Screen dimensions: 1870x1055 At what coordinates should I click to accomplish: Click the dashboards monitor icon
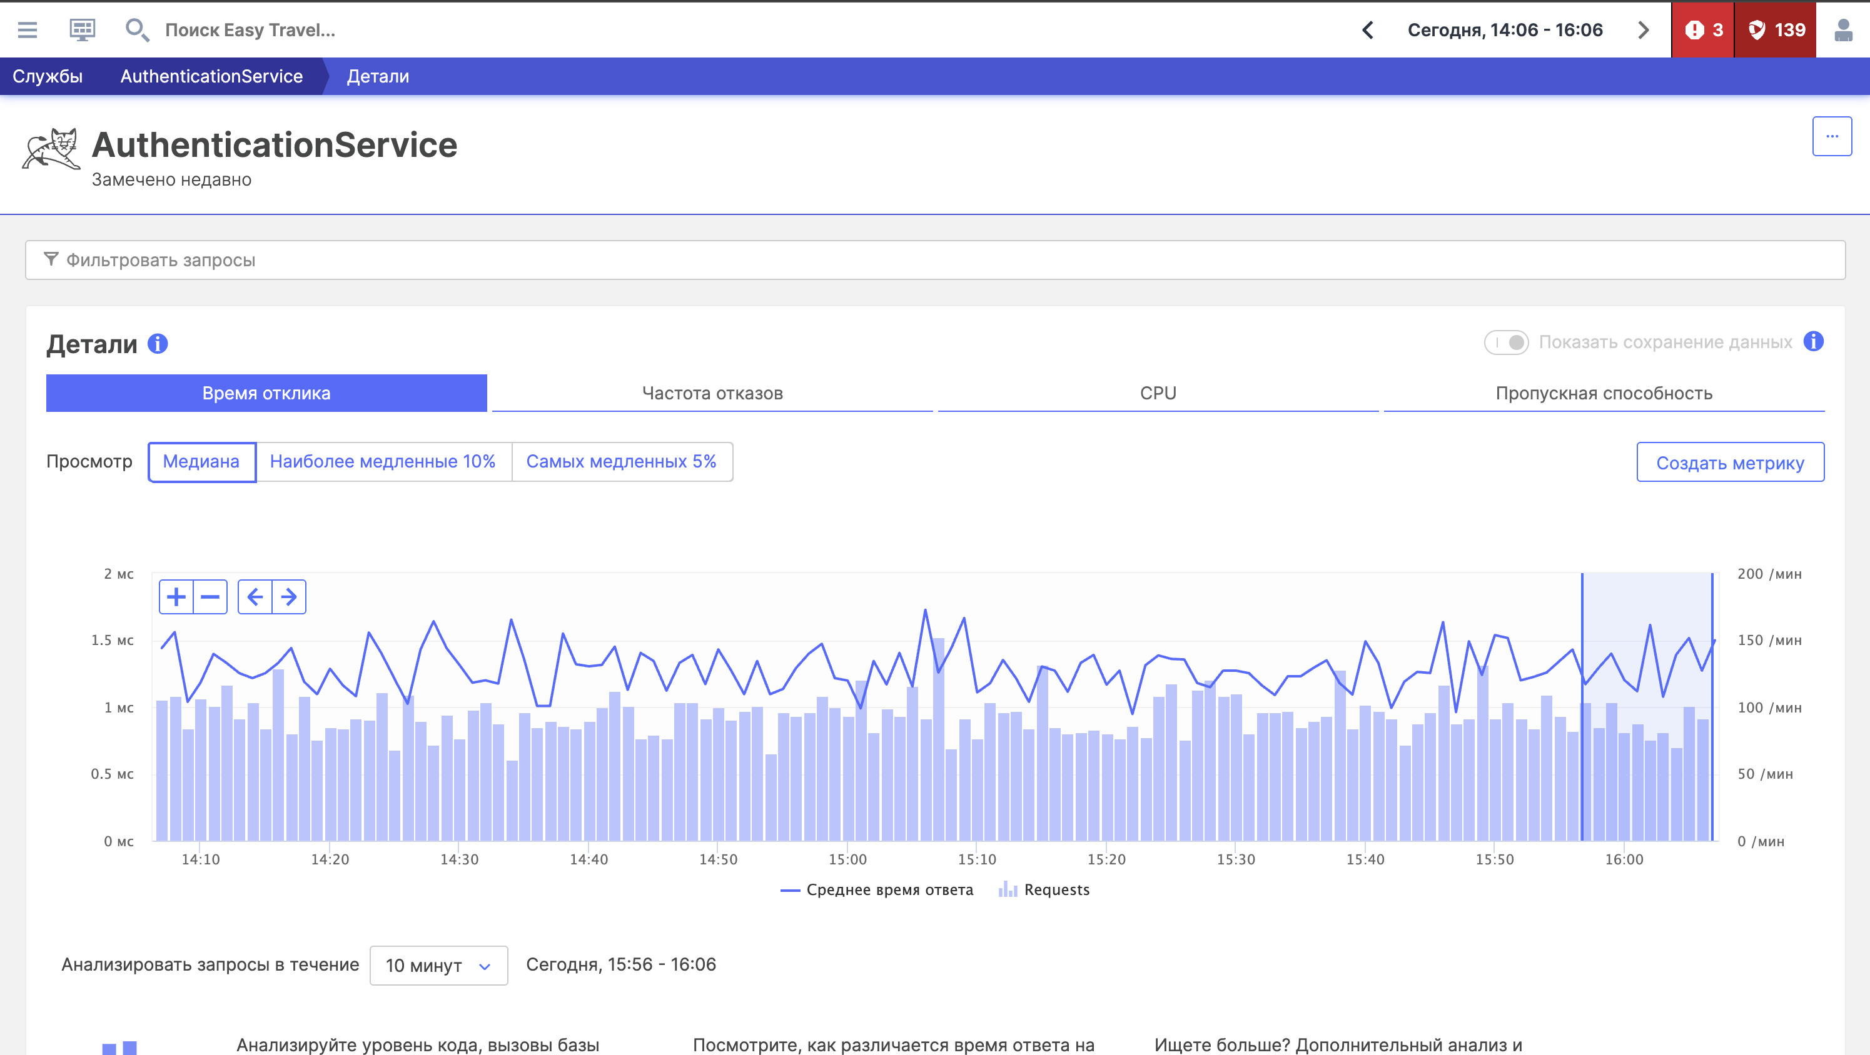pos(82,30)
